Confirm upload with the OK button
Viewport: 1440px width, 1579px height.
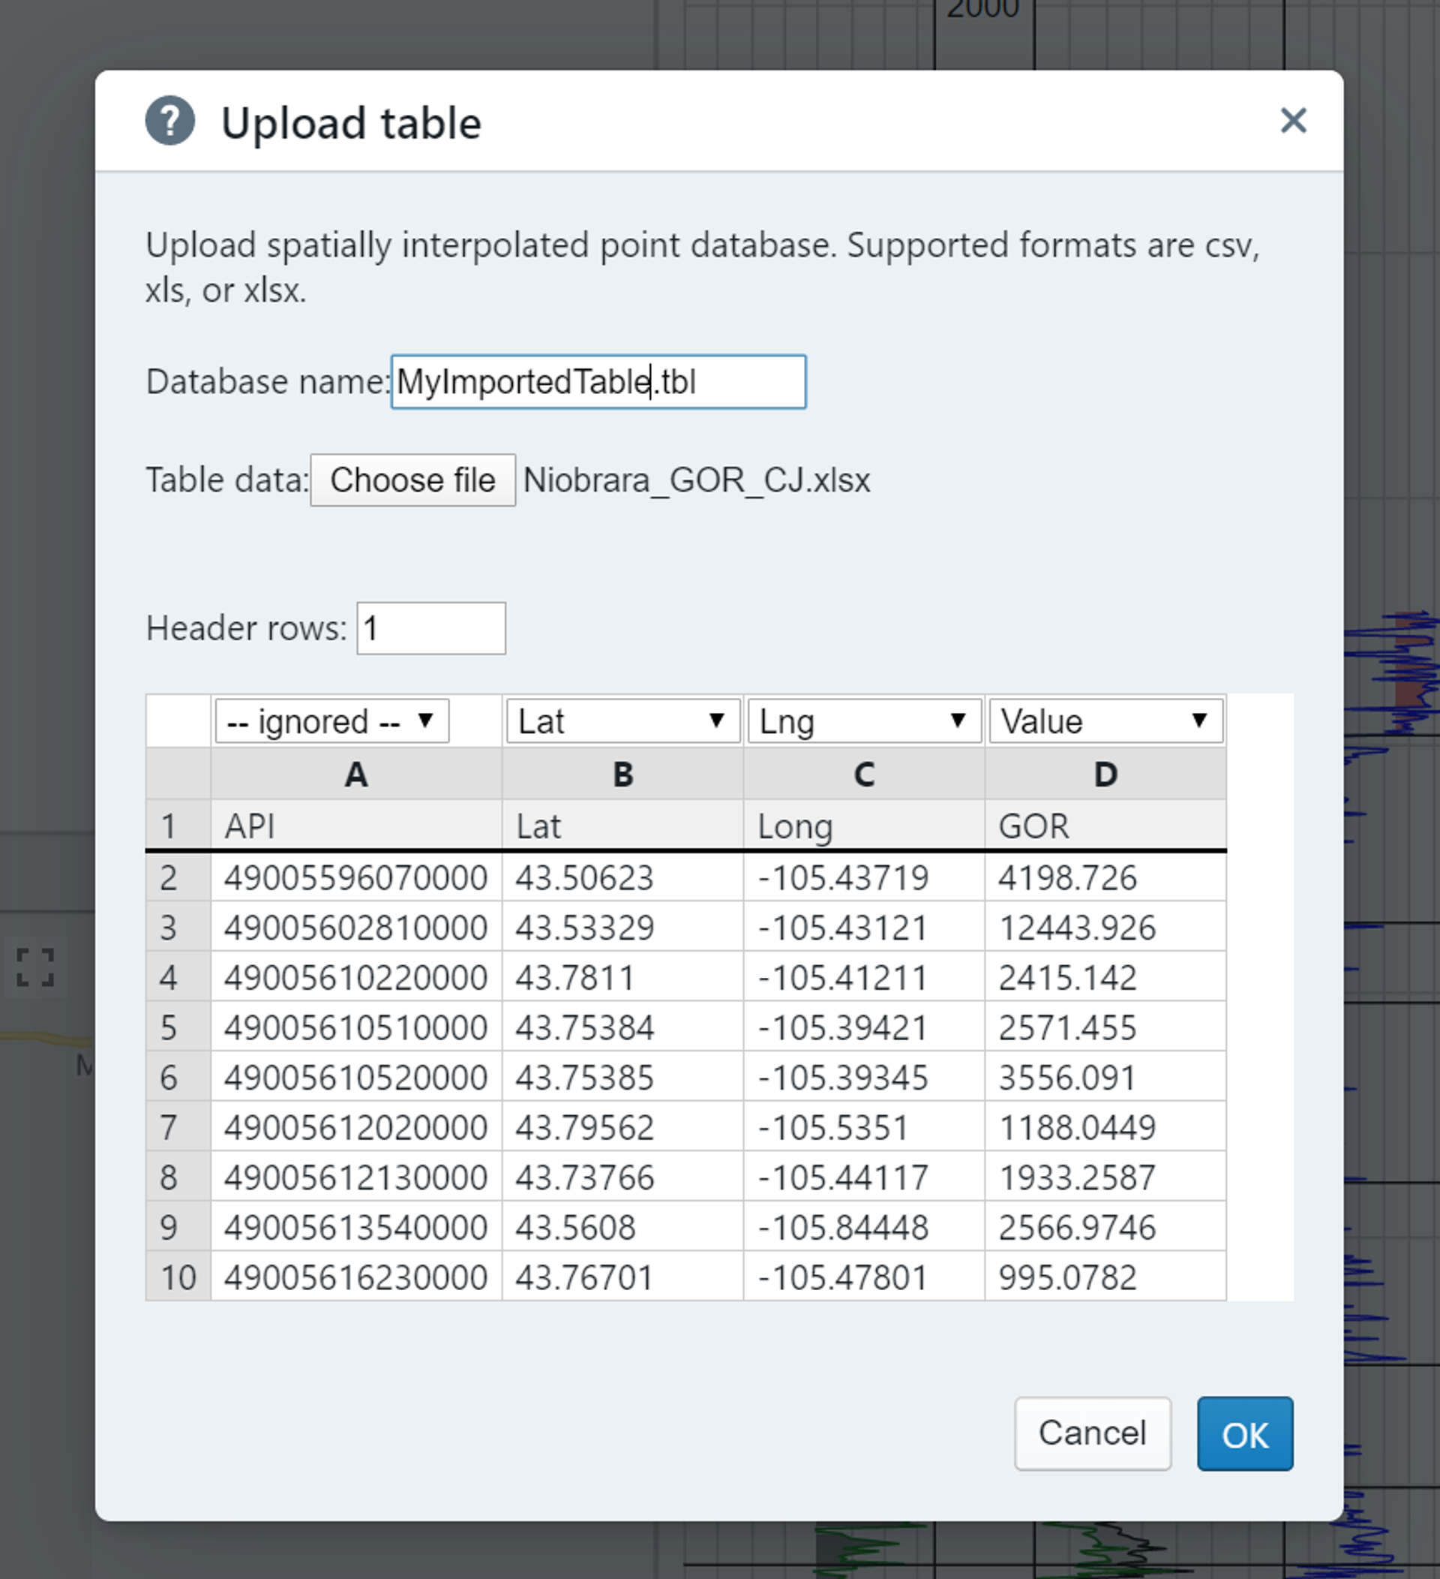[1244, 1433]
